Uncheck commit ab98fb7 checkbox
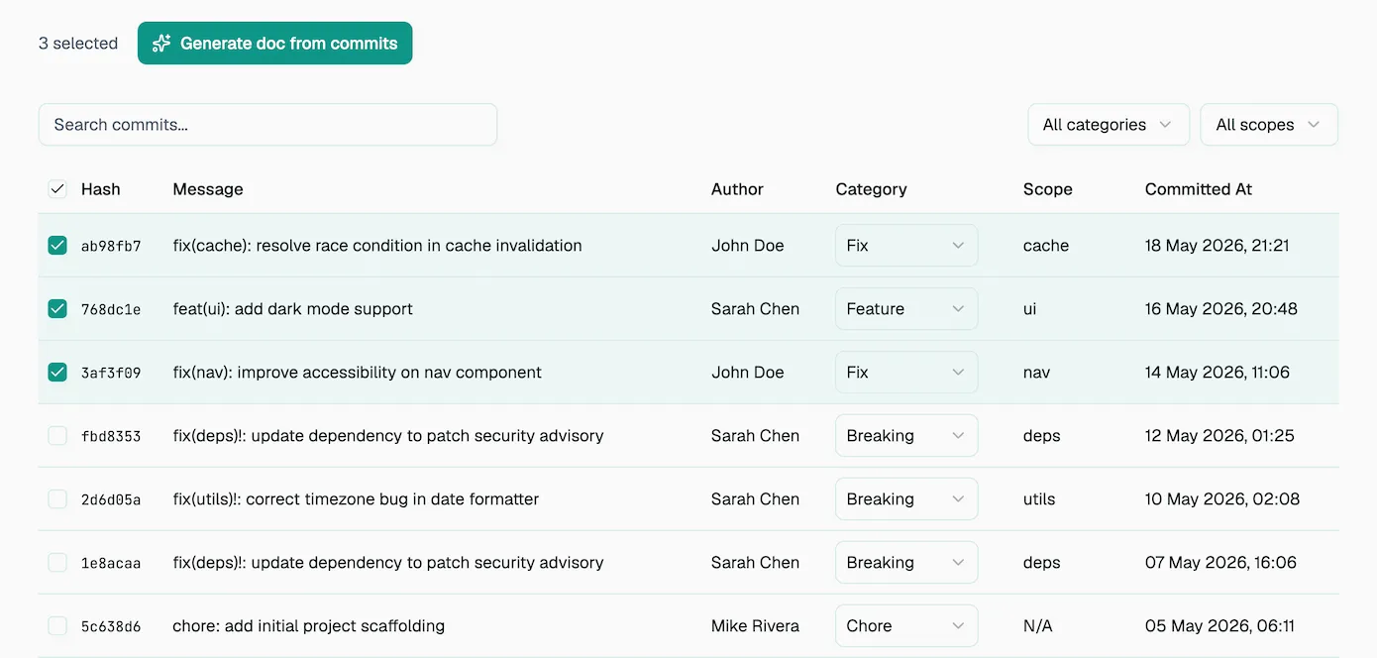 pyautogui.click(x=57, y=246)
